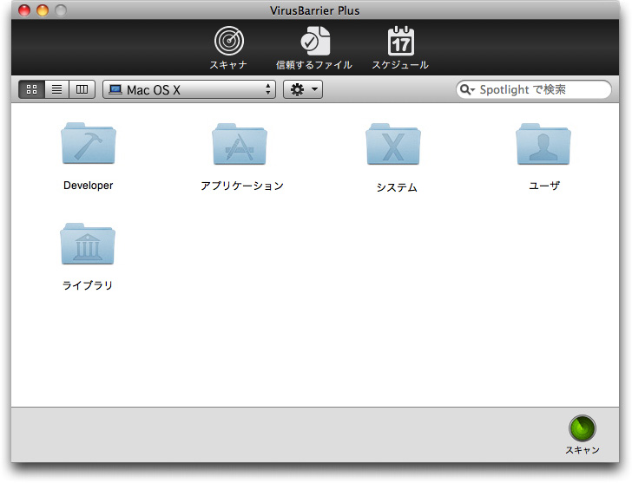Switch to column view

coord(82,89)
